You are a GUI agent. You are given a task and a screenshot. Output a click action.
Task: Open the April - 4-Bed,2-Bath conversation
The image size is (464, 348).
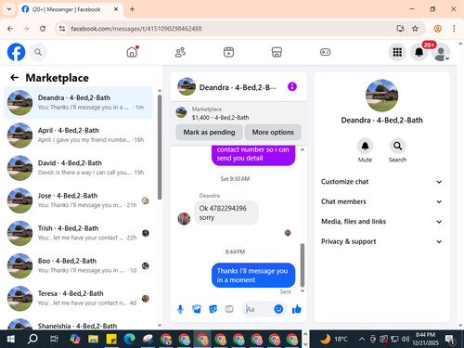[x=78, y=135]
